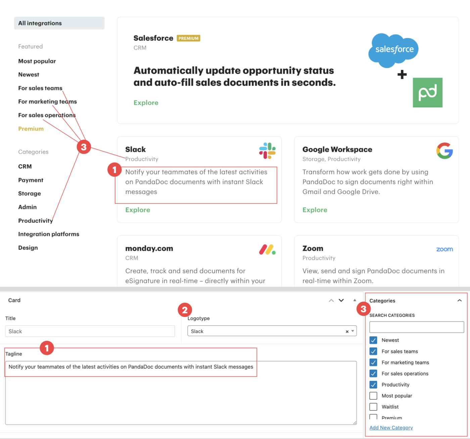Select For sales teams in sidebar
This screenshot has width=470, height=439.
[x=40, y=88]
